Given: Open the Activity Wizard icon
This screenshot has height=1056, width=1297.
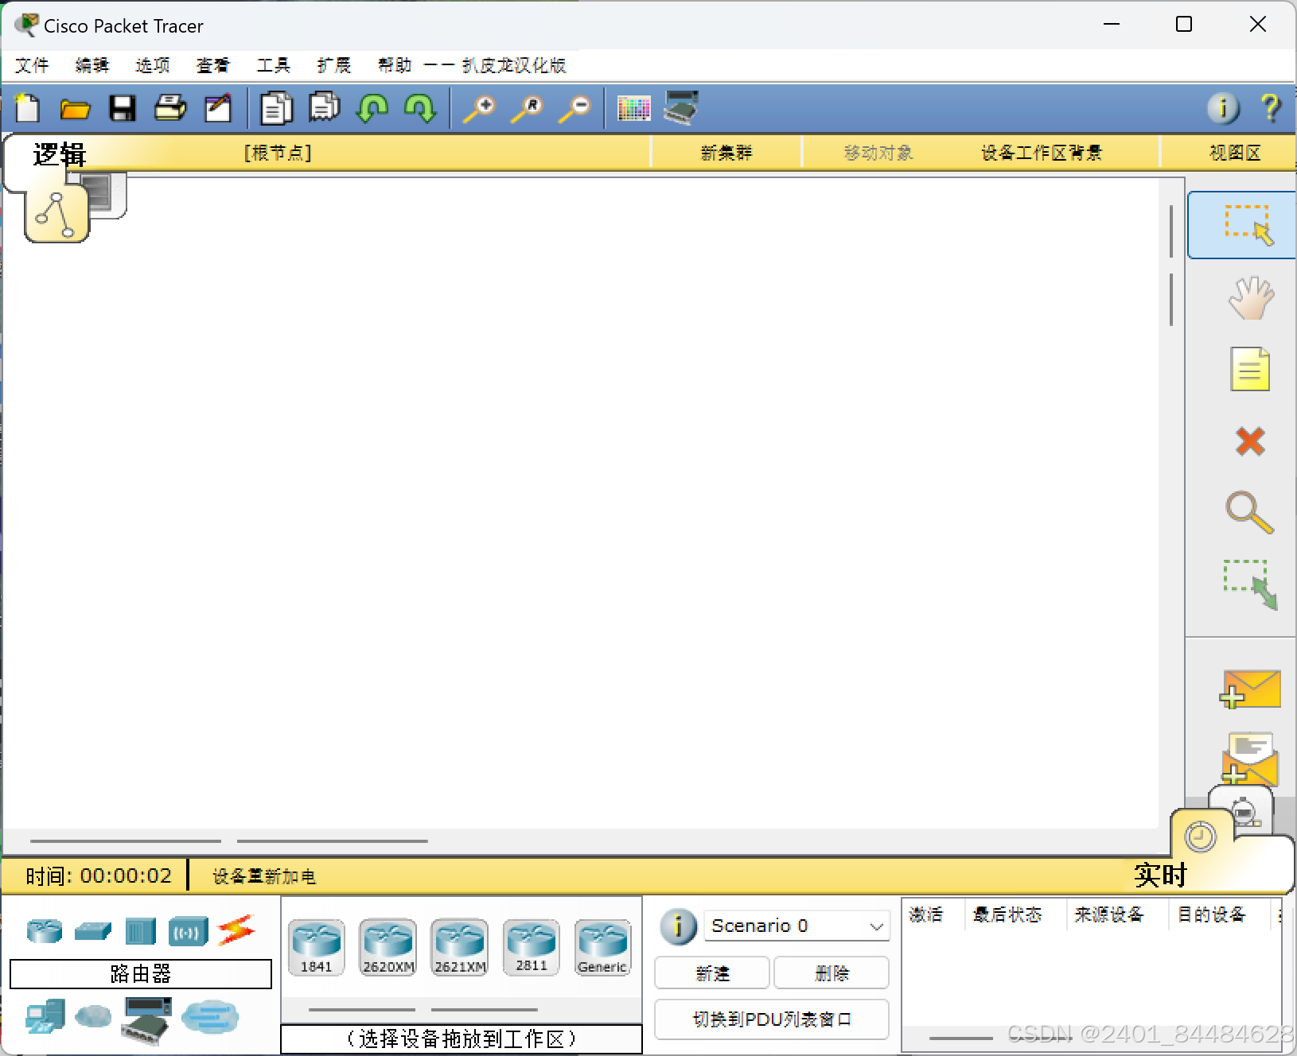Looking at the screenshot, I should [218, 107].
